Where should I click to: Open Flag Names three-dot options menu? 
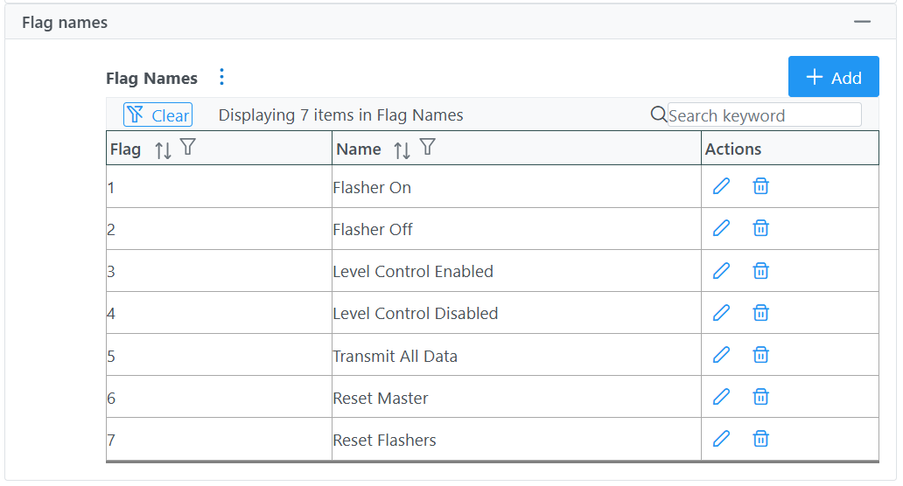pos(221,77)
